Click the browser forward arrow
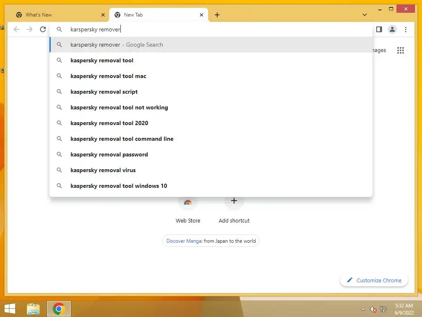Image resolution: width=422 pixels, height=317 pixels. pyautogui.click(x=30, y=29)
